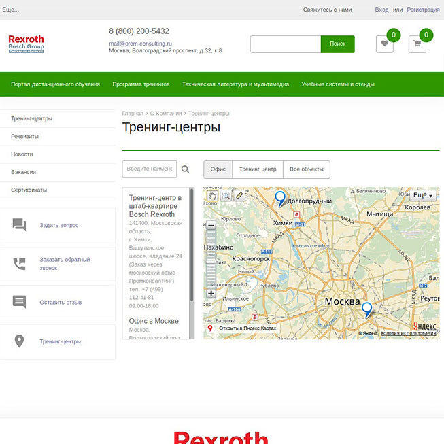Click the Оставить отзыв link
Viewport: 444px width, 444px height.
pos(61,302)
